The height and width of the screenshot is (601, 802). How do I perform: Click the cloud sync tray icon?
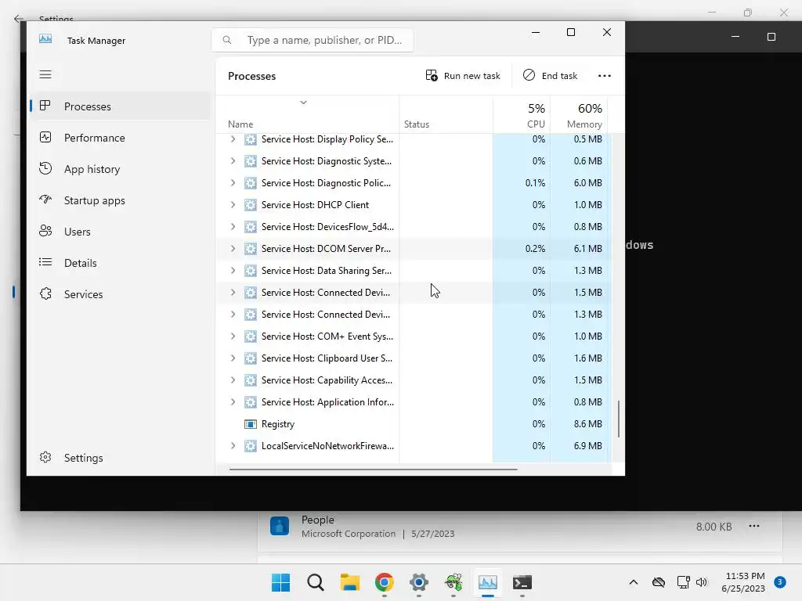658,582
